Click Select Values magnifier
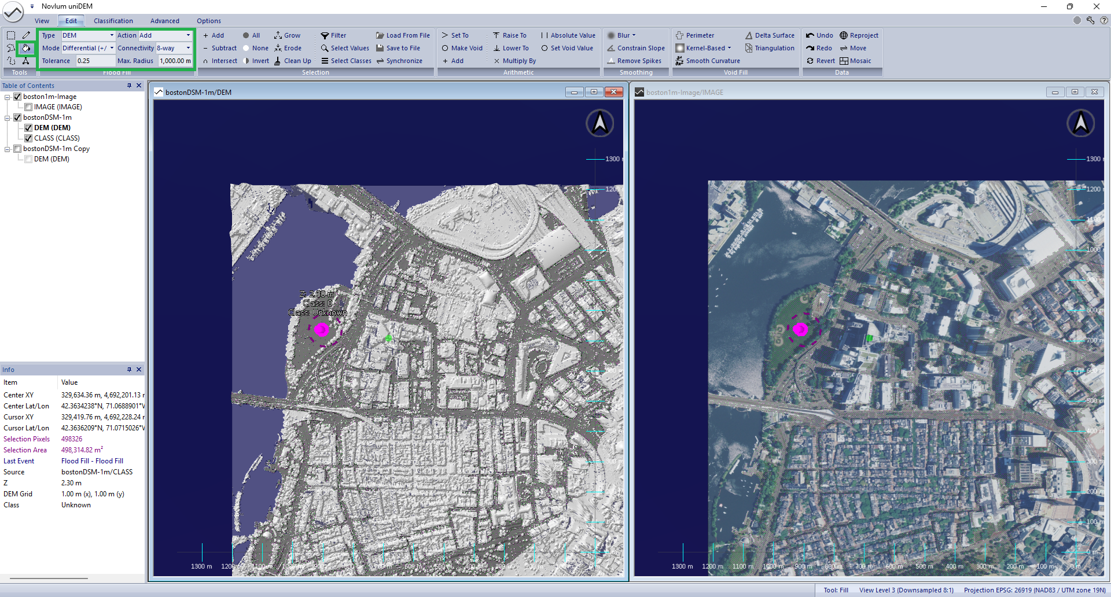The width and height of the screenshot is (1111, 597). pos(345,48)
